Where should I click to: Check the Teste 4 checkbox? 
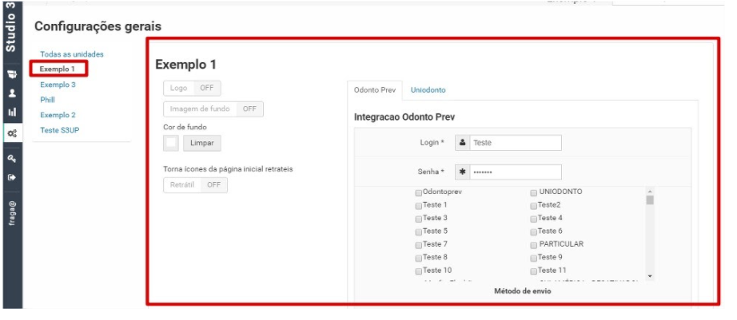point(533,219)
